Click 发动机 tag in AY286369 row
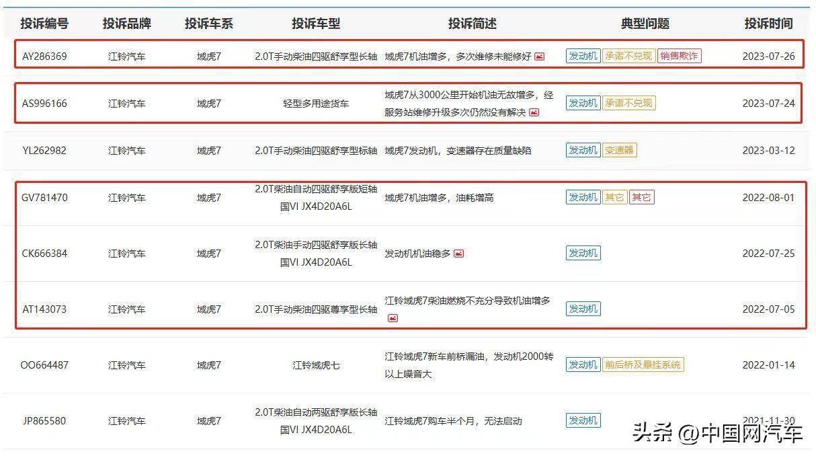 coord(583,56)
